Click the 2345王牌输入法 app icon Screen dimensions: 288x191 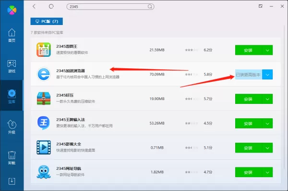pos(44,123)
